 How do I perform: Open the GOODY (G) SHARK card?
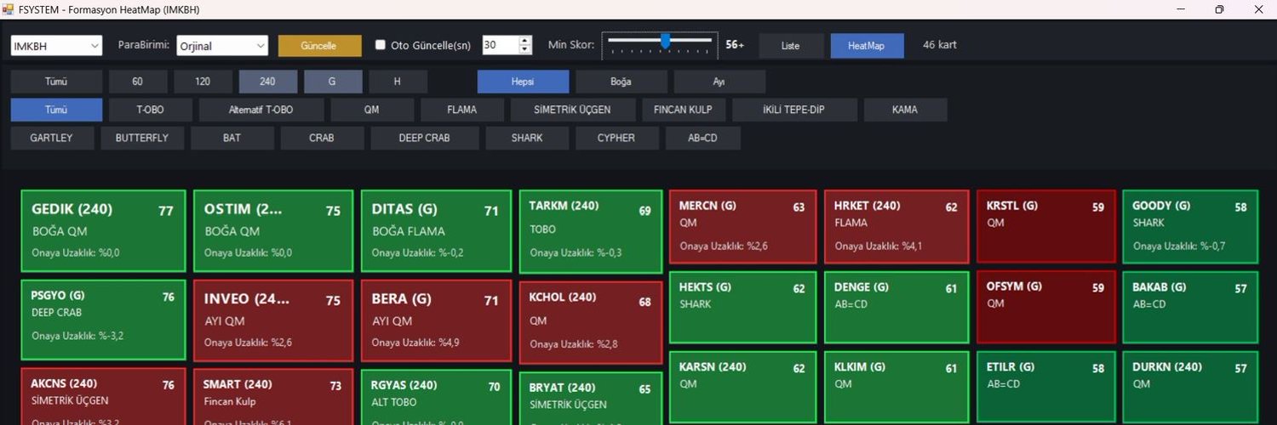pos(1191,226)
